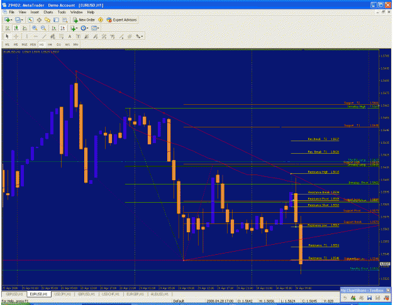Show the Navigator folder-star icon
The height and width of the screenshot is (305, 393).
(x=47, y=19)
